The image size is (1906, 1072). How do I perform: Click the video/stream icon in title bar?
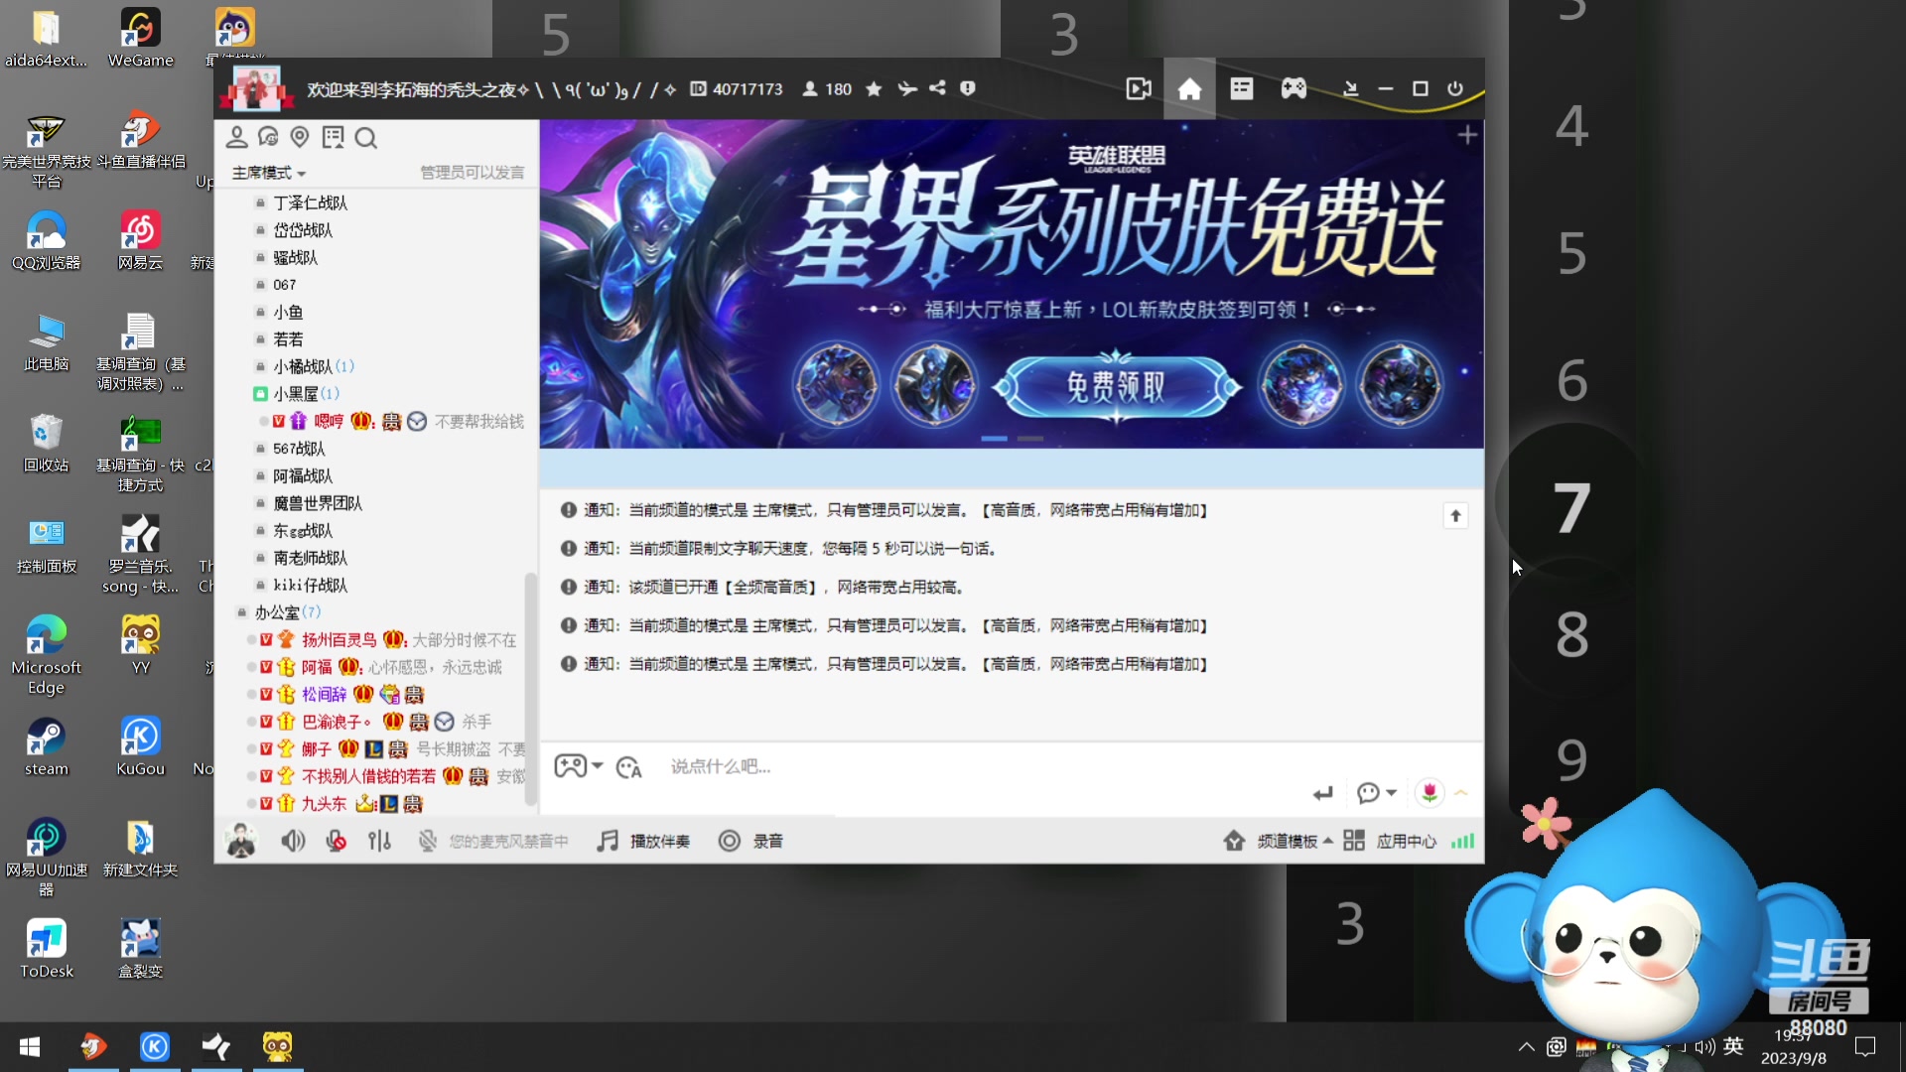click(1138, 88)
